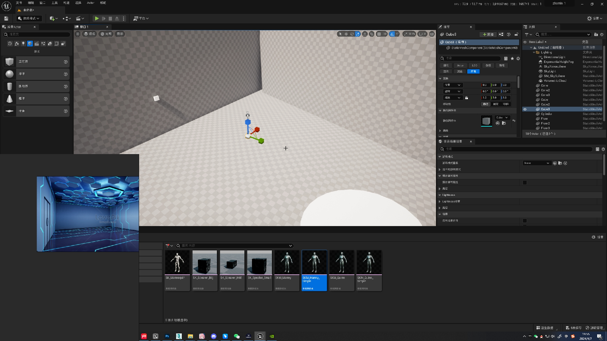Open the Volumes category in Place Actors
Screen dimensions: 607x341
coord(57,44)
